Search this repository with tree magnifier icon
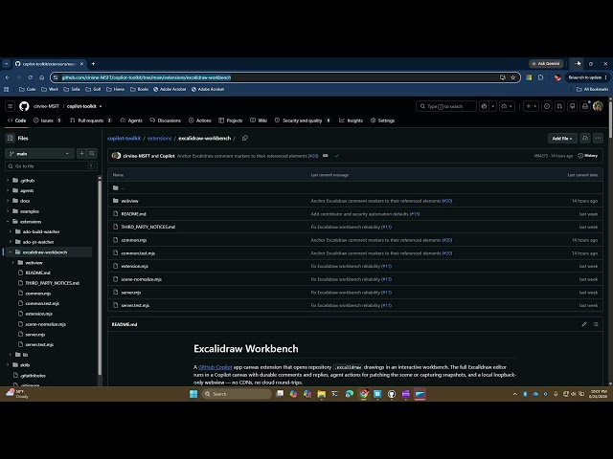 92,153
